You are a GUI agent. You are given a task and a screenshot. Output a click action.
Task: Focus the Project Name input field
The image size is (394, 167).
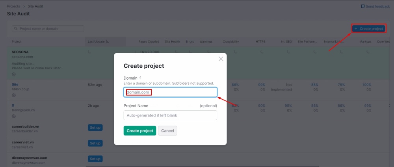(170, 115)
